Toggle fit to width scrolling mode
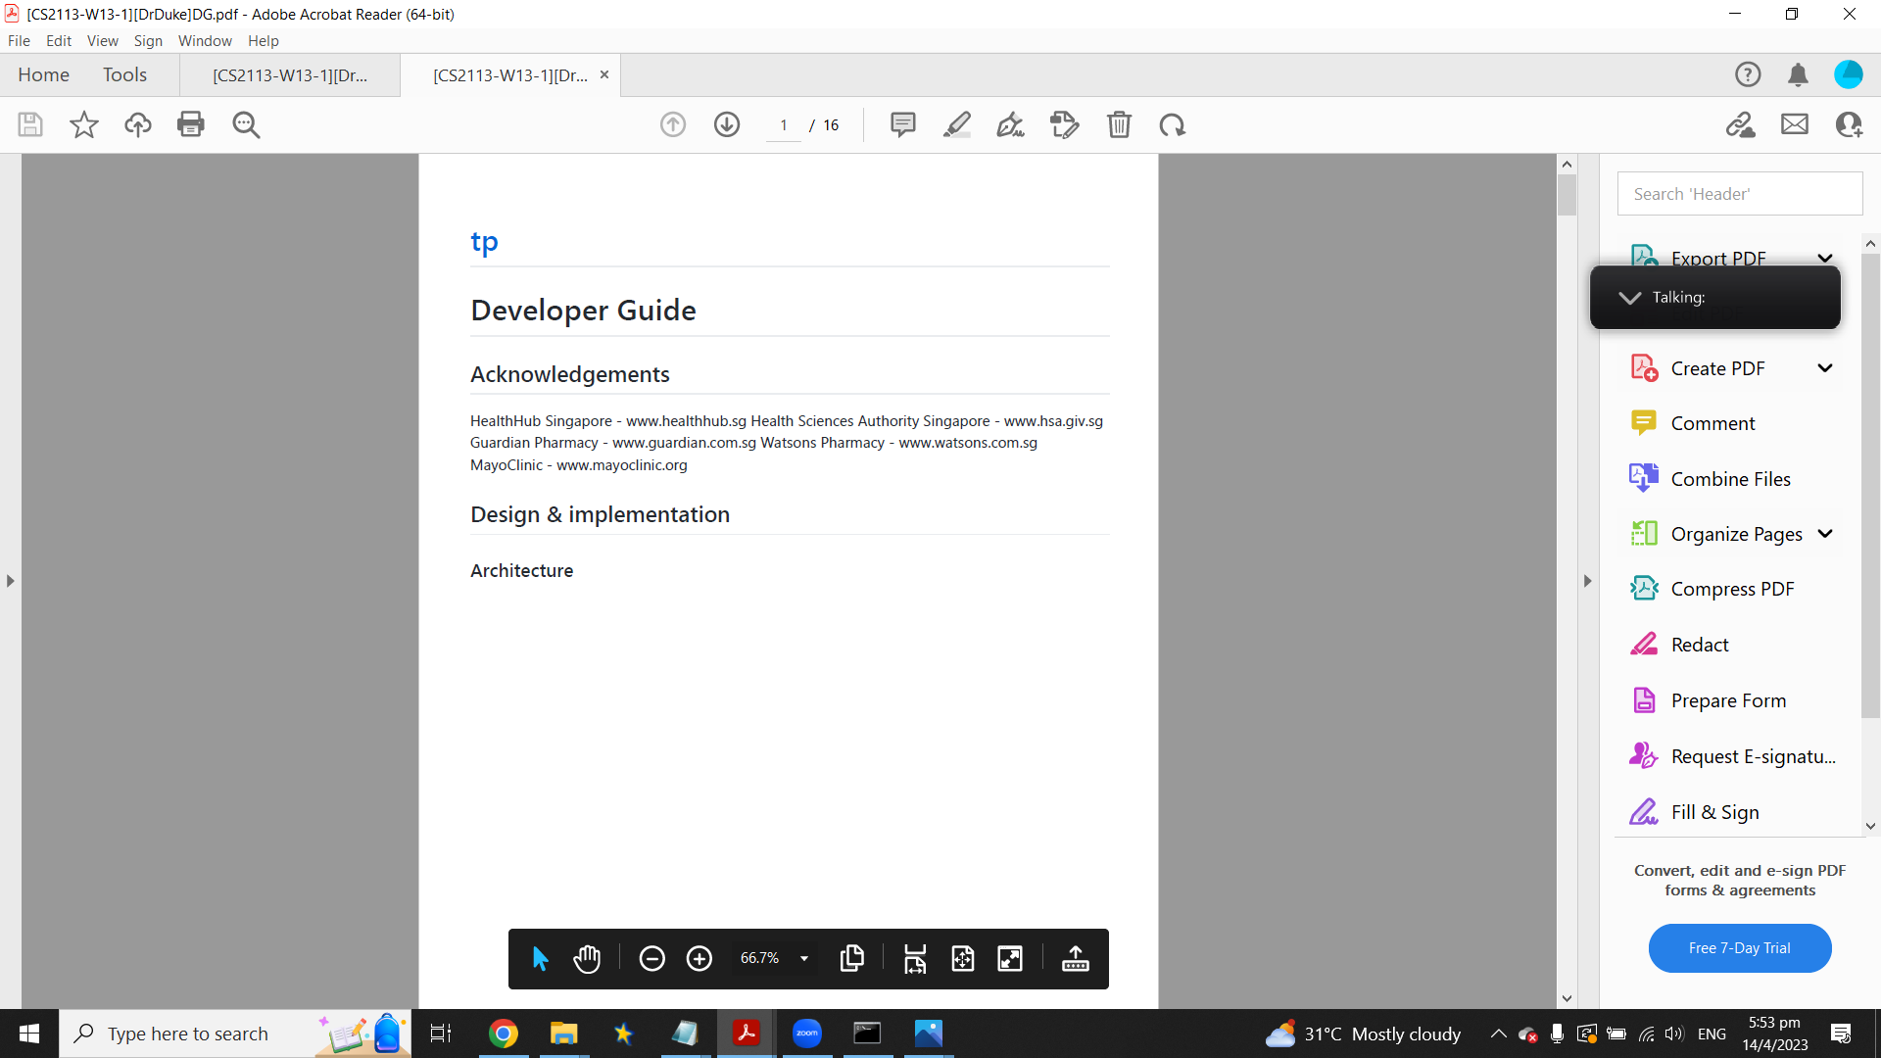 [x=915, y=958]
